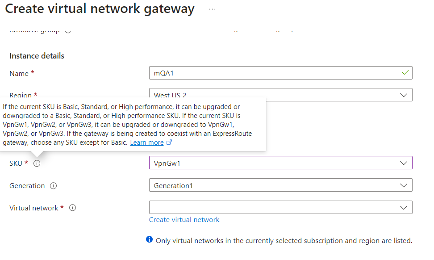Click the Virtual network info icon

(72, 207)
